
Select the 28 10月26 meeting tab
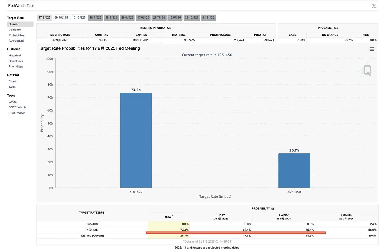click(192, 18)
